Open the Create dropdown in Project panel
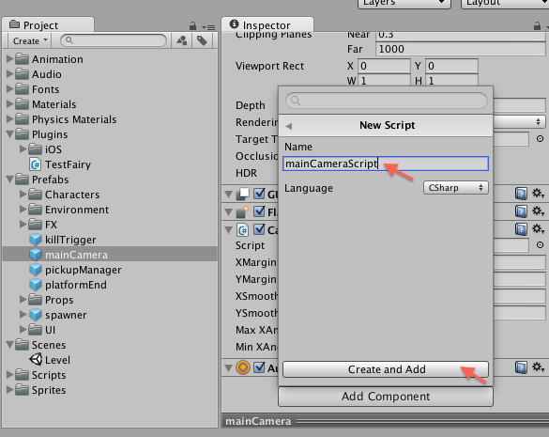The image size is (549, 437). pos(29,40)
